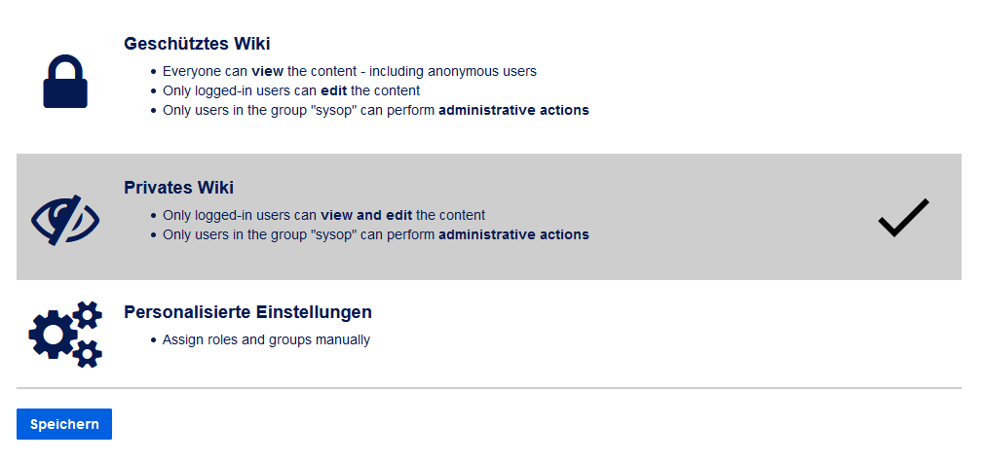
Task: Click sysop administrative actions line under Privates Wiki
Action: coord(376,235)
